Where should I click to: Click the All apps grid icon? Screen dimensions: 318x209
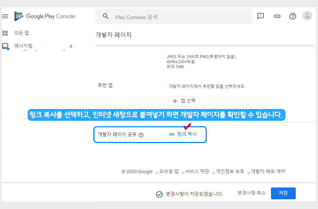point(5,33)
